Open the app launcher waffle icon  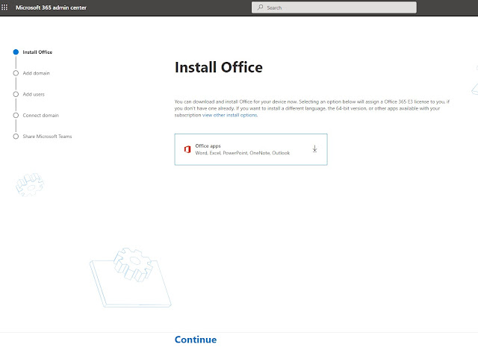click(x=4, y=7)
